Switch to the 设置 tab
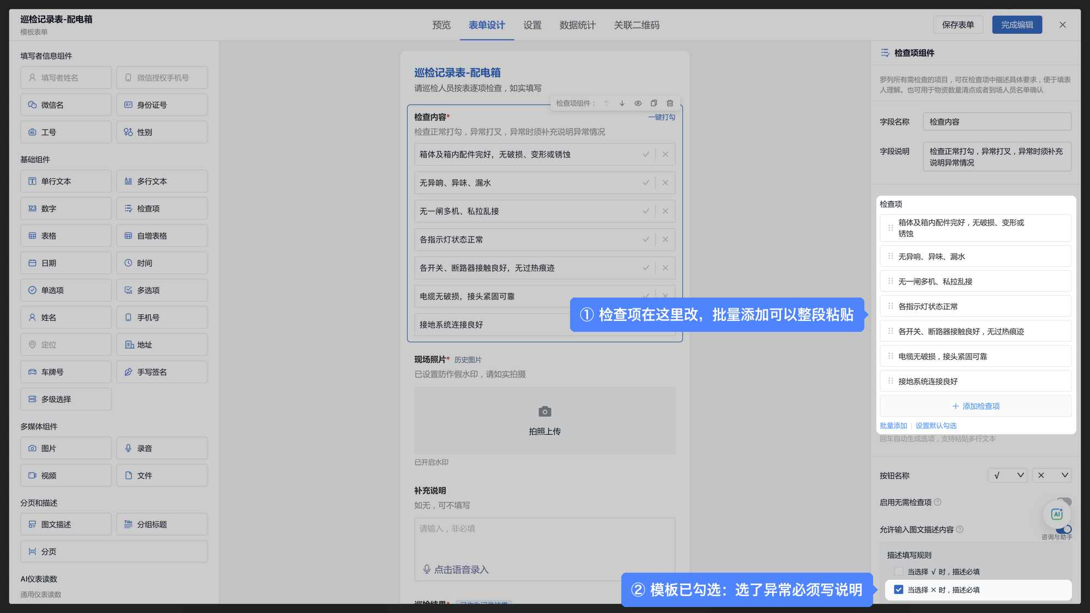This screenshot has width=1090, height=613. (x=532, y=25)
